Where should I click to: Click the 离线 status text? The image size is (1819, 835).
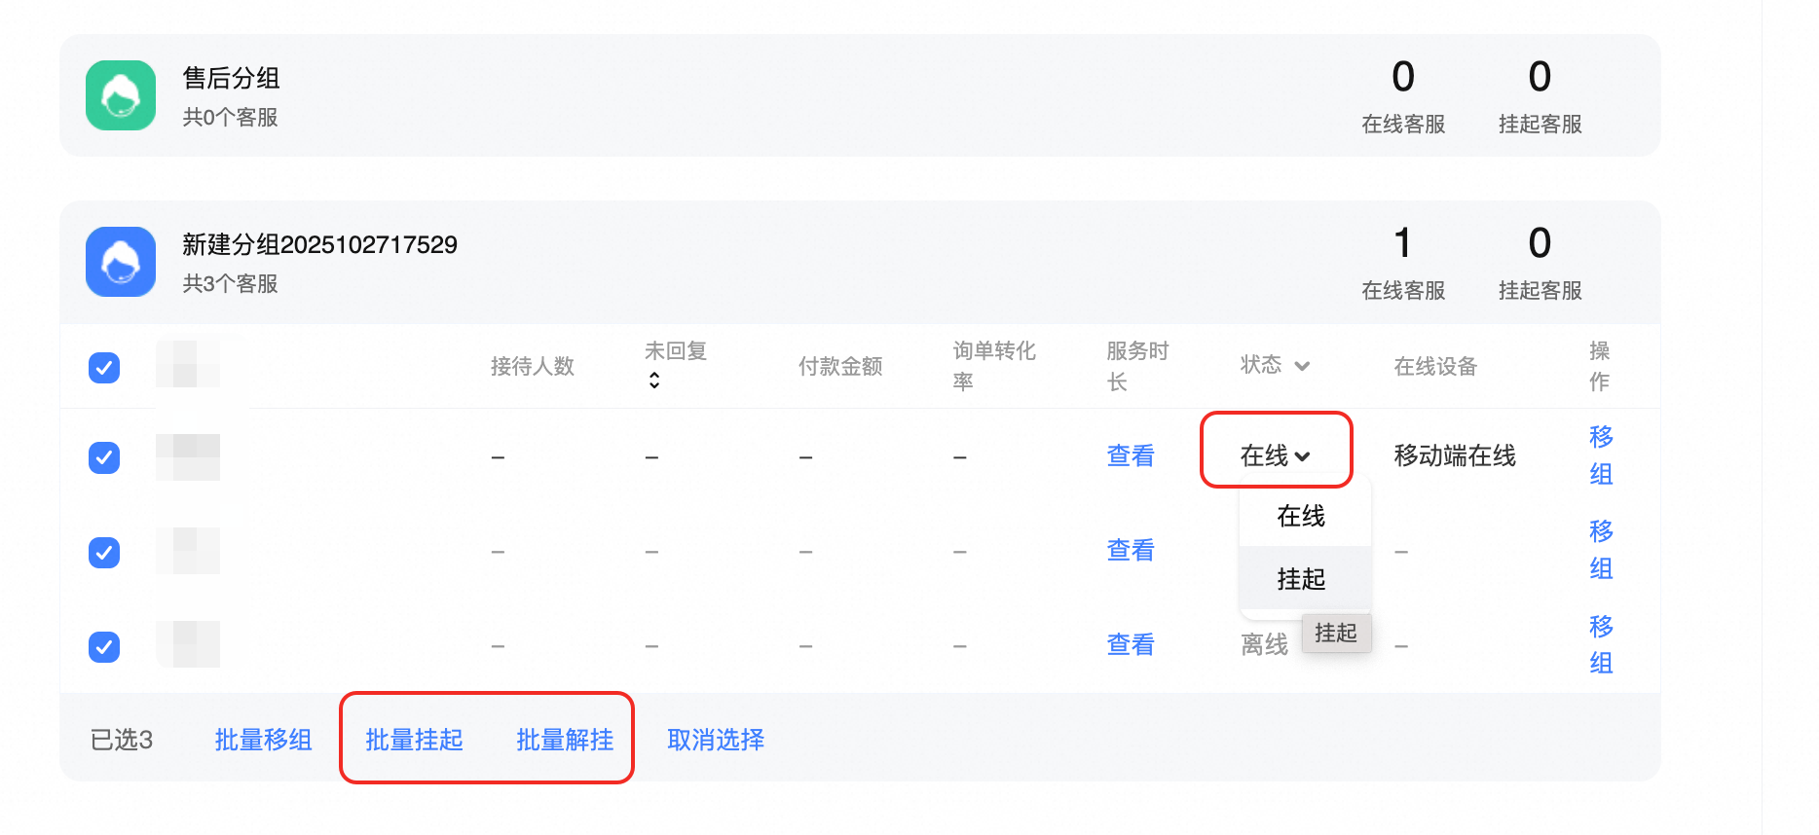coord(1264,644)
